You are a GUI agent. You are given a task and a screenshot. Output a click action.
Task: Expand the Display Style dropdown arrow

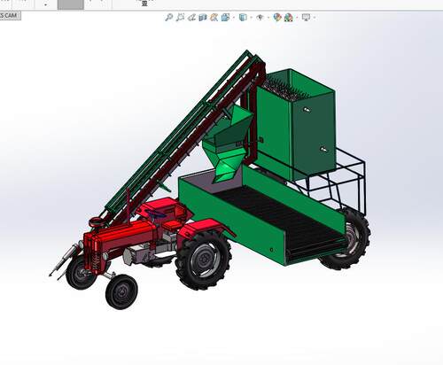(251, 18)
